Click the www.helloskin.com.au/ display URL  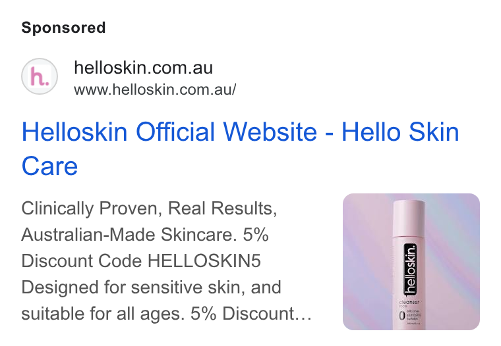155,89
